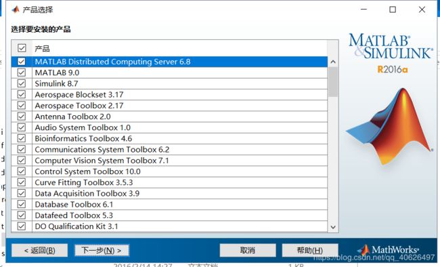Click the product list scrollbar thumb
Image resolution: width=440 pixels, height=267 pixels.
333,82
